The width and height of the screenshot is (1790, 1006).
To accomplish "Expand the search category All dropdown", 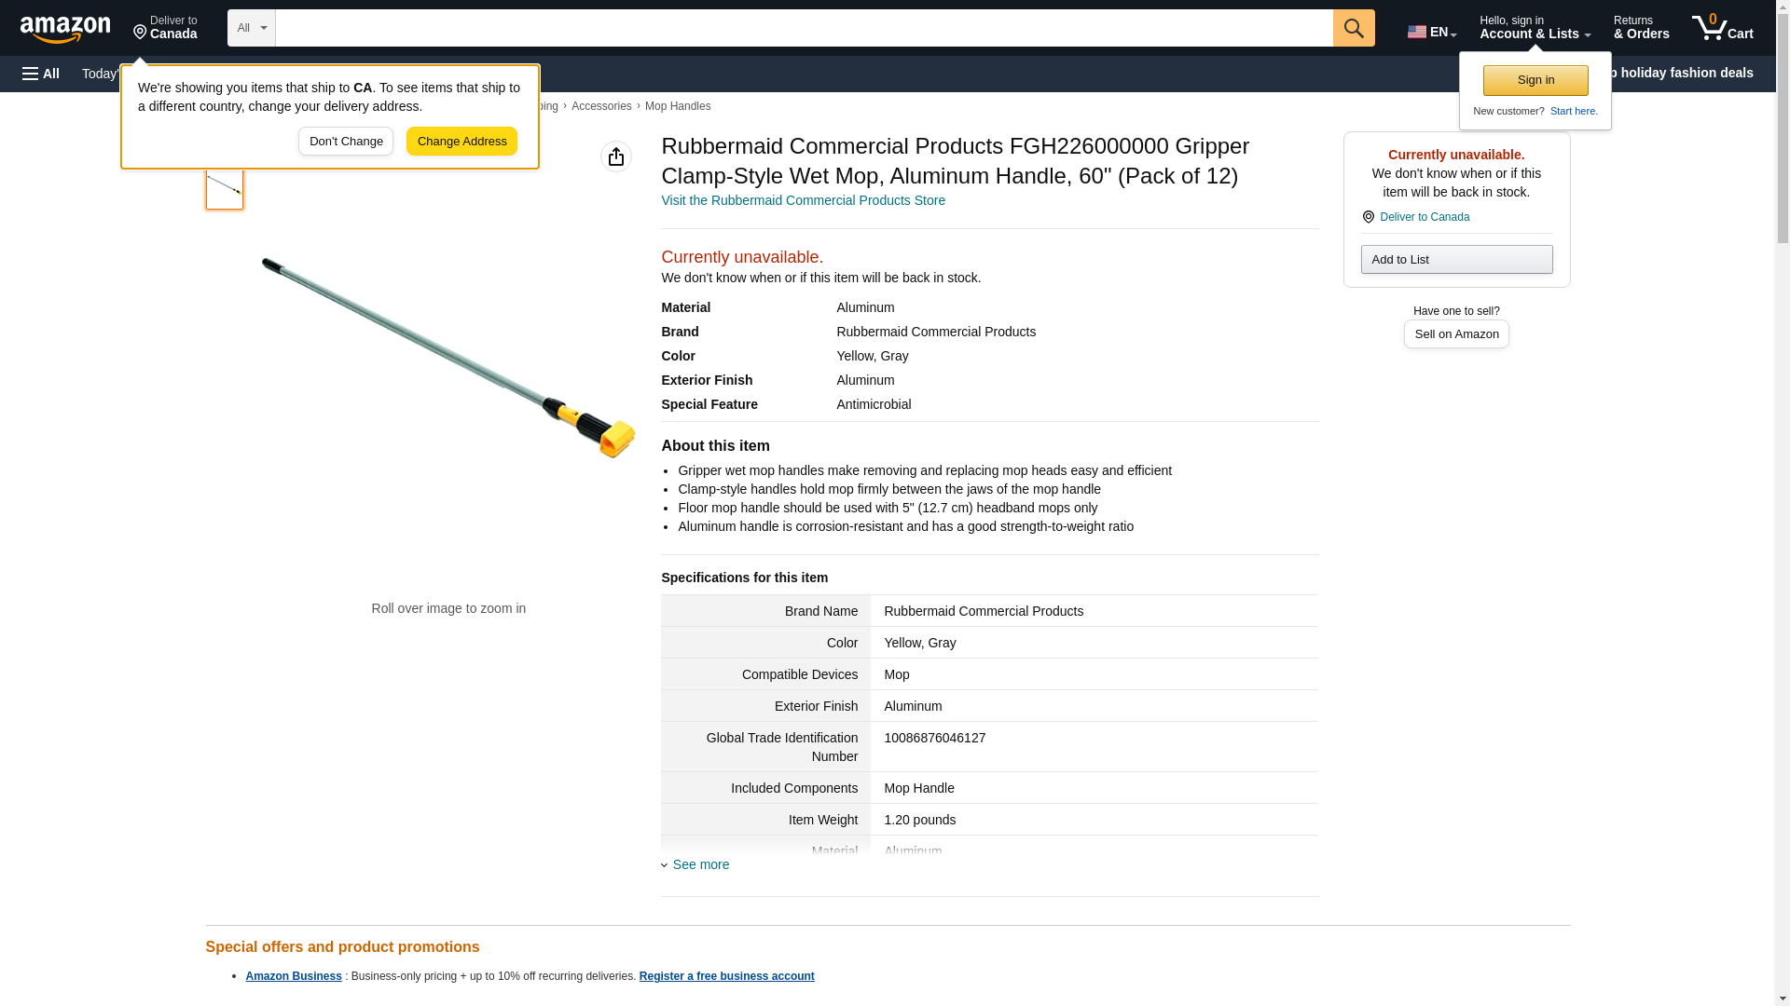I will pos(251,28).
